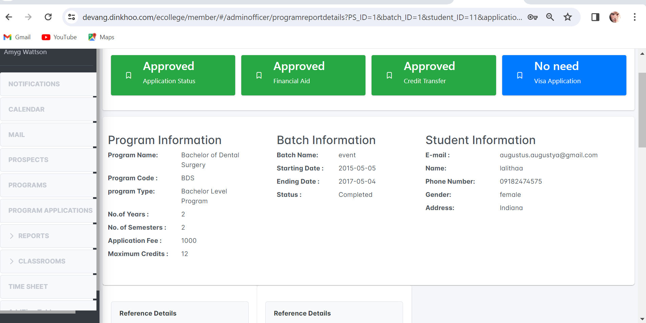646x323 pixels.
Task: Open Notifications in sidebar
Action: [48, 84]
